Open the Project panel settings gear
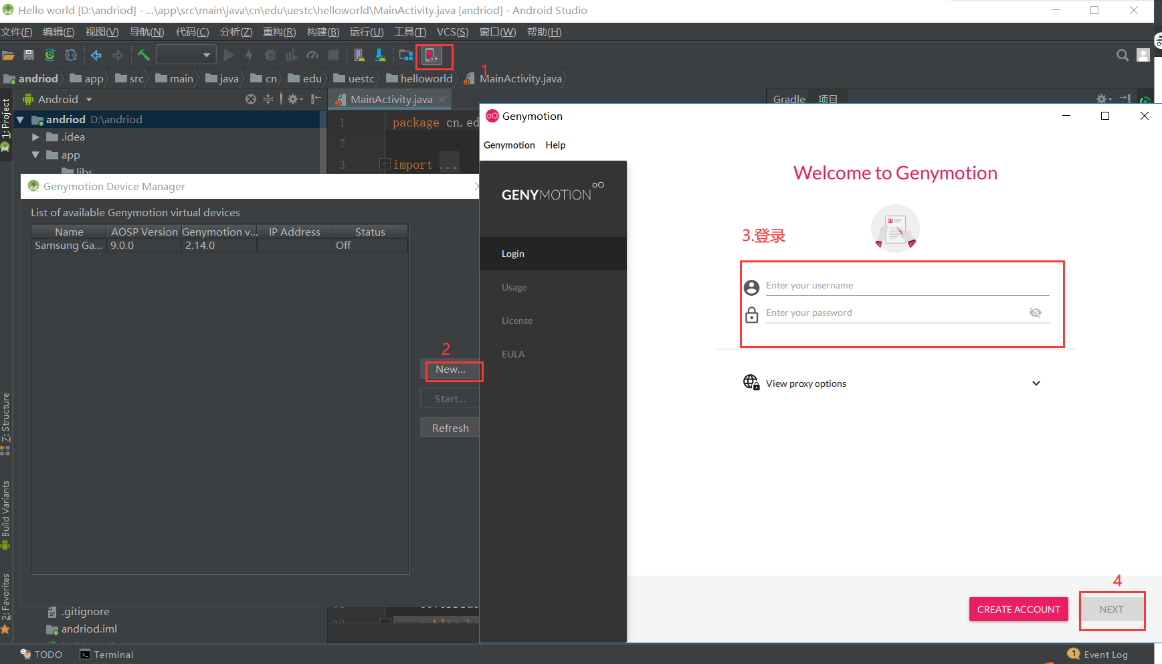Screen dimensions: 1162x664 [294, 99]
